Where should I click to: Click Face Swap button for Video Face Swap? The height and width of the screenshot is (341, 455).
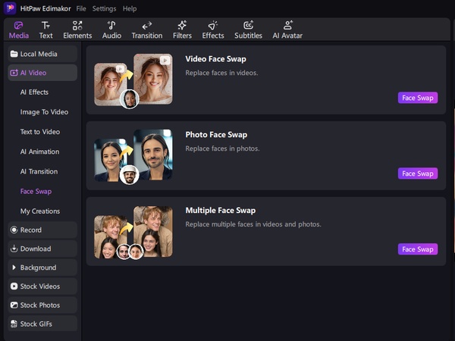click(x=417, y=98)
